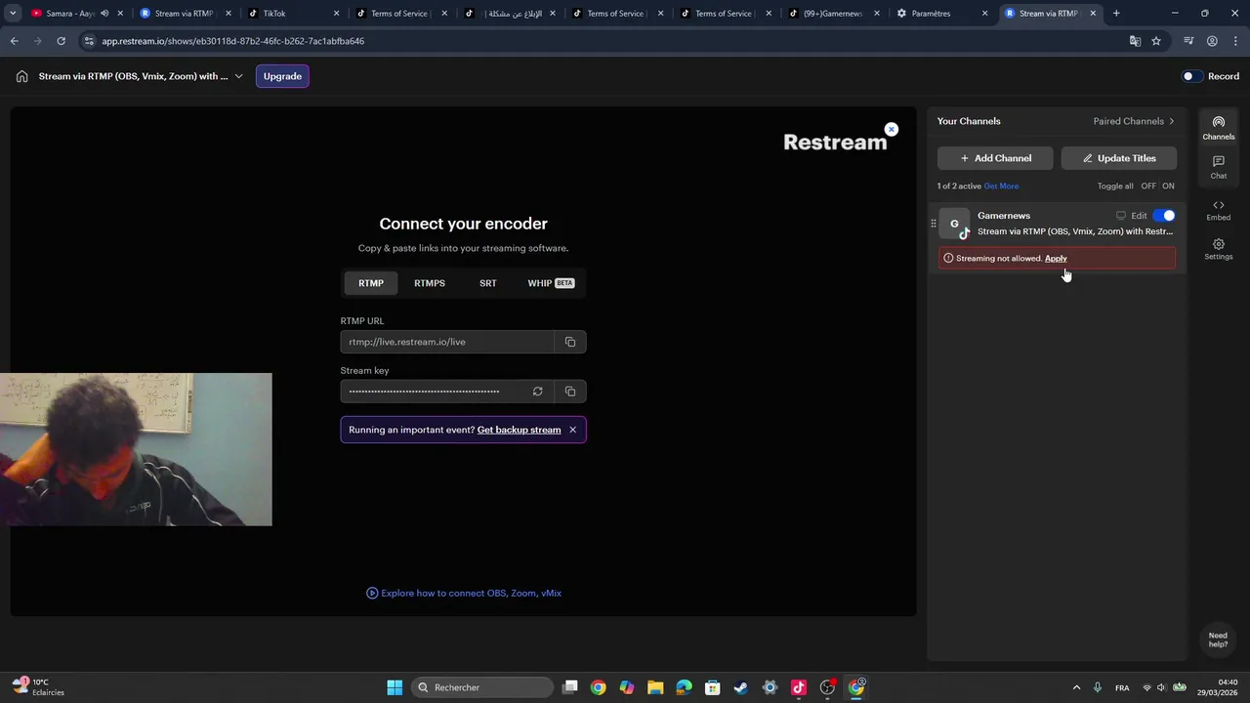The image size is (1250, 703).
Task: Toggle the Record switch
Action: coord(1190,76)
